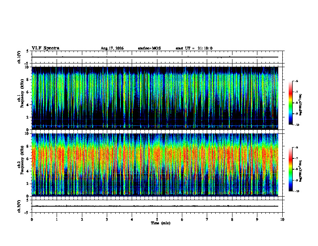Screen dimensions: 318x246
Task: Click the 9 minute tick on time axis
Action: [257, 219]
